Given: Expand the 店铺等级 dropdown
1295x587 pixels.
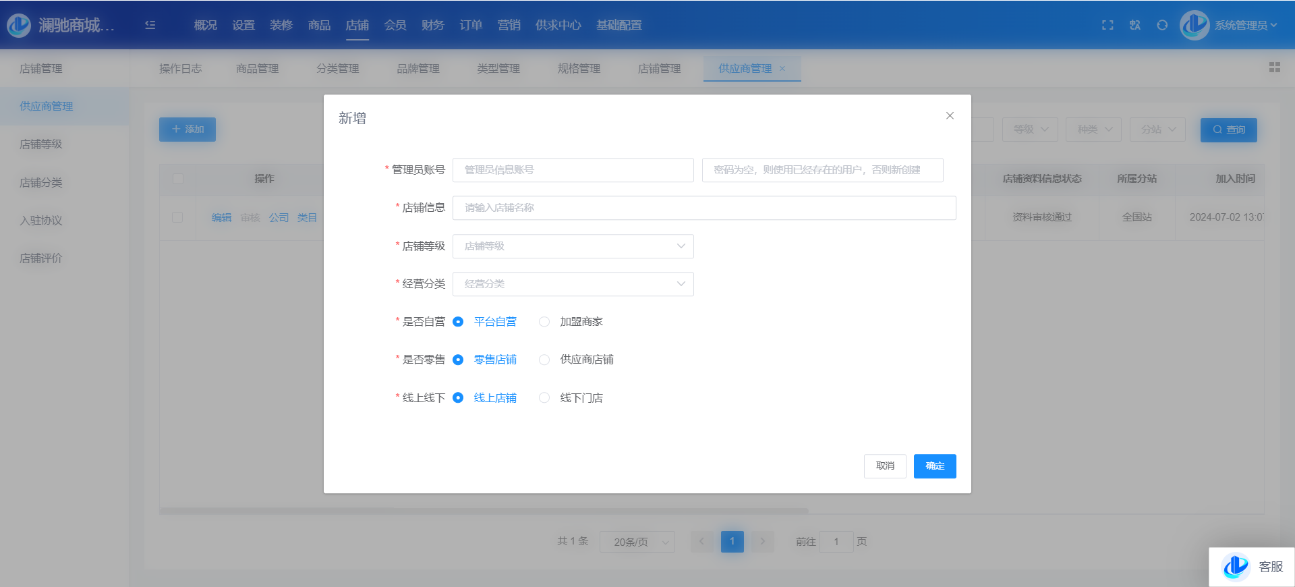Looking at the screenshot, I should pos(573,246).
